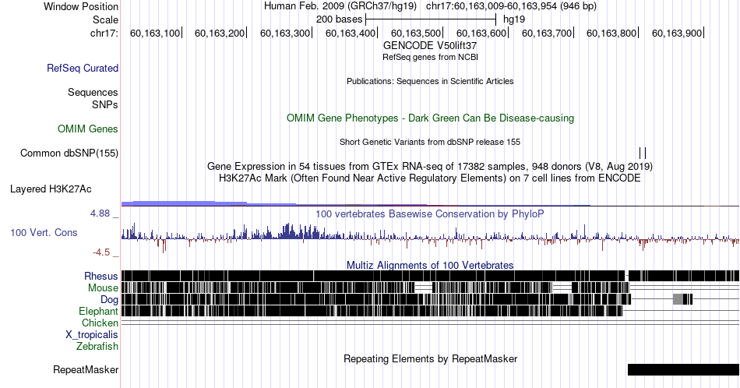740x388 pixels.
Task: Click the OMIM Gene Phenotypes track title
Action: coord(430,118)
